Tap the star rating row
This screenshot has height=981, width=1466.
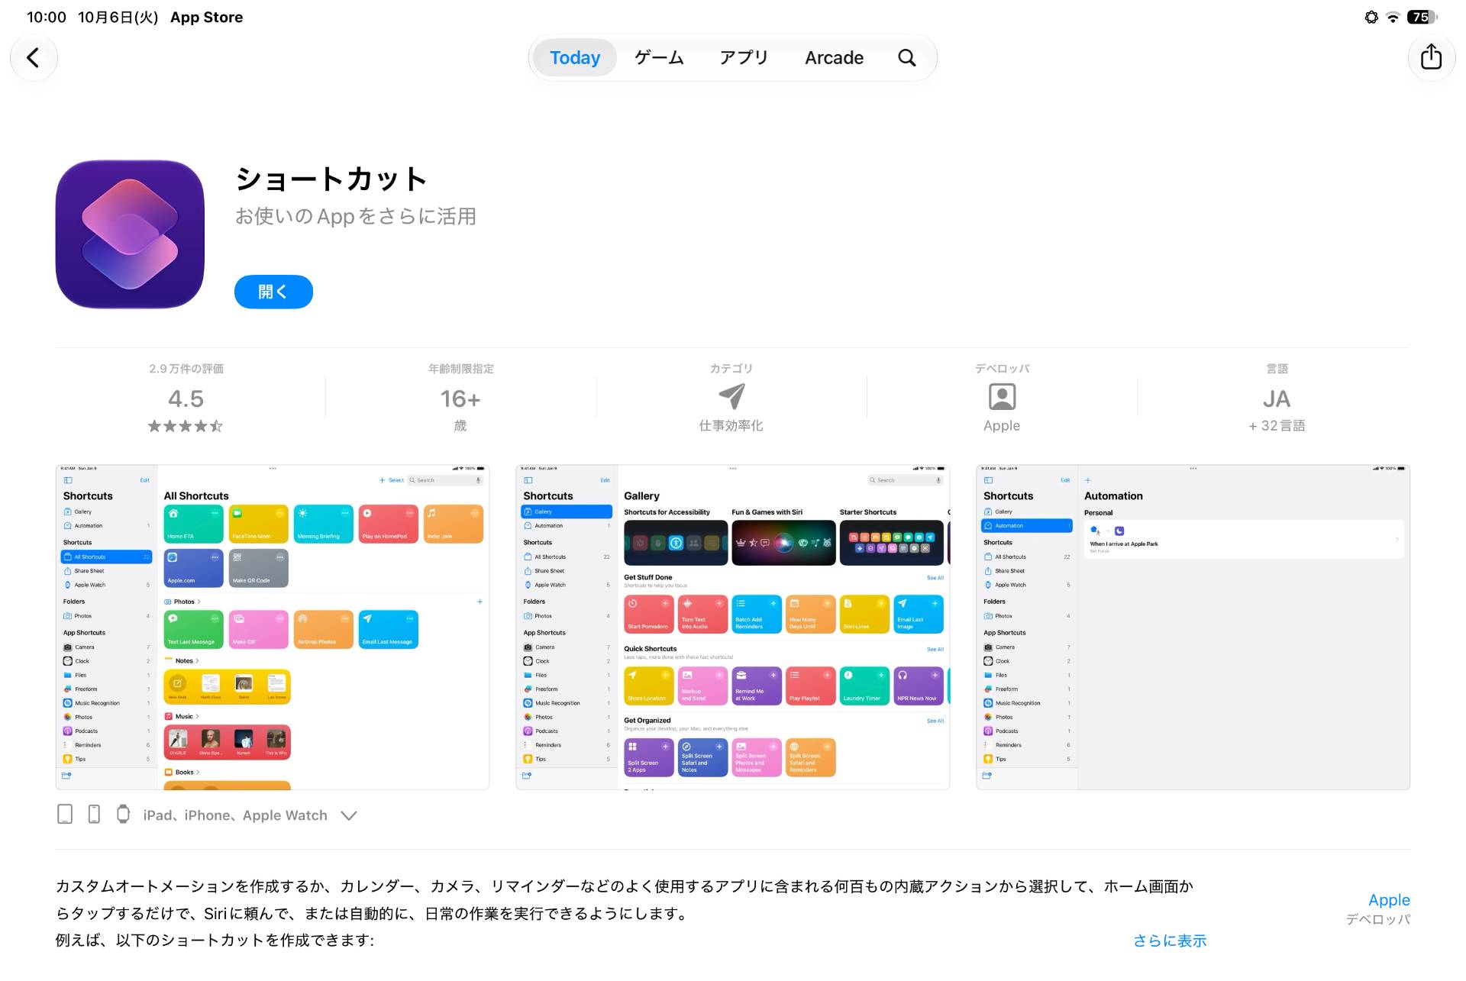pyautogui.click(x=186, y=426)
